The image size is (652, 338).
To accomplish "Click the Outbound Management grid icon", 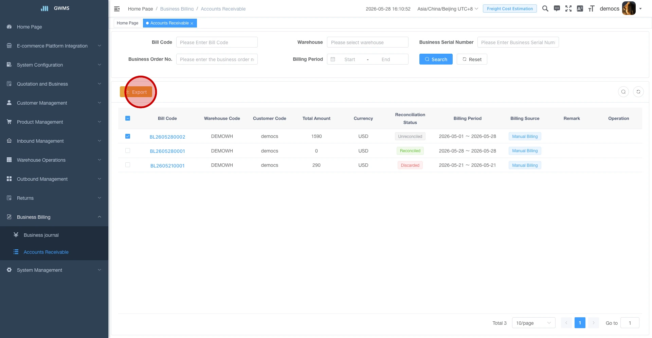I will [9, 179].
